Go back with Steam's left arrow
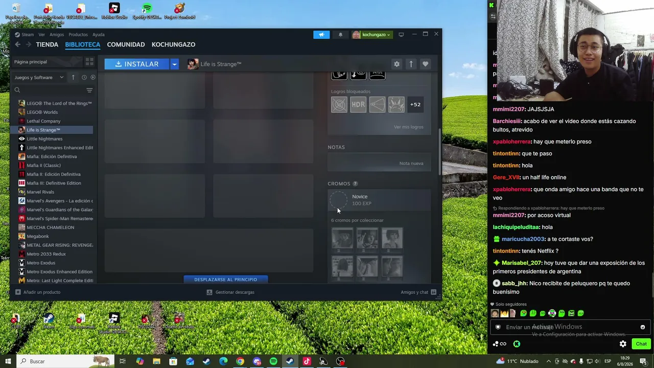Screen dimensions: 654x368 (17, 44)
